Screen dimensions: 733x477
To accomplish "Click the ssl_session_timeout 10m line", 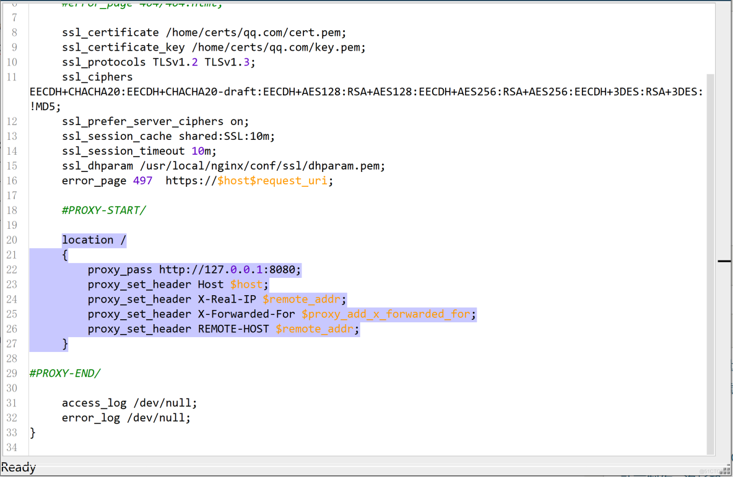I will (x=139, y=152).
